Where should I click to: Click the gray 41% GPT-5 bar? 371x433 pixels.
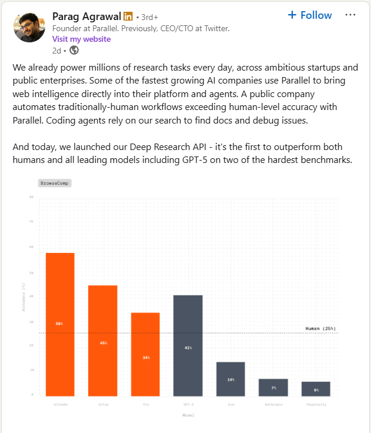(188, 346)
